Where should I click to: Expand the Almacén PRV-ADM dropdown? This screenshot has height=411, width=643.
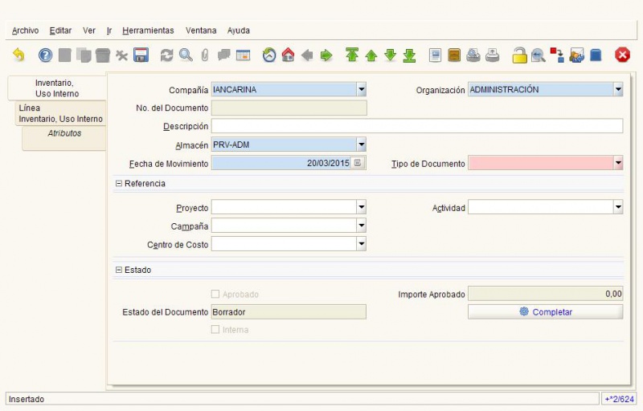pyautogui.click(x=361, y=144)
